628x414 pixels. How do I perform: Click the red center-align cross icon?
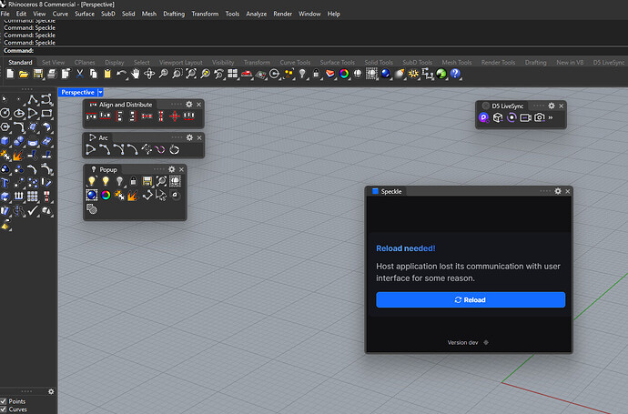click(175, 116)
